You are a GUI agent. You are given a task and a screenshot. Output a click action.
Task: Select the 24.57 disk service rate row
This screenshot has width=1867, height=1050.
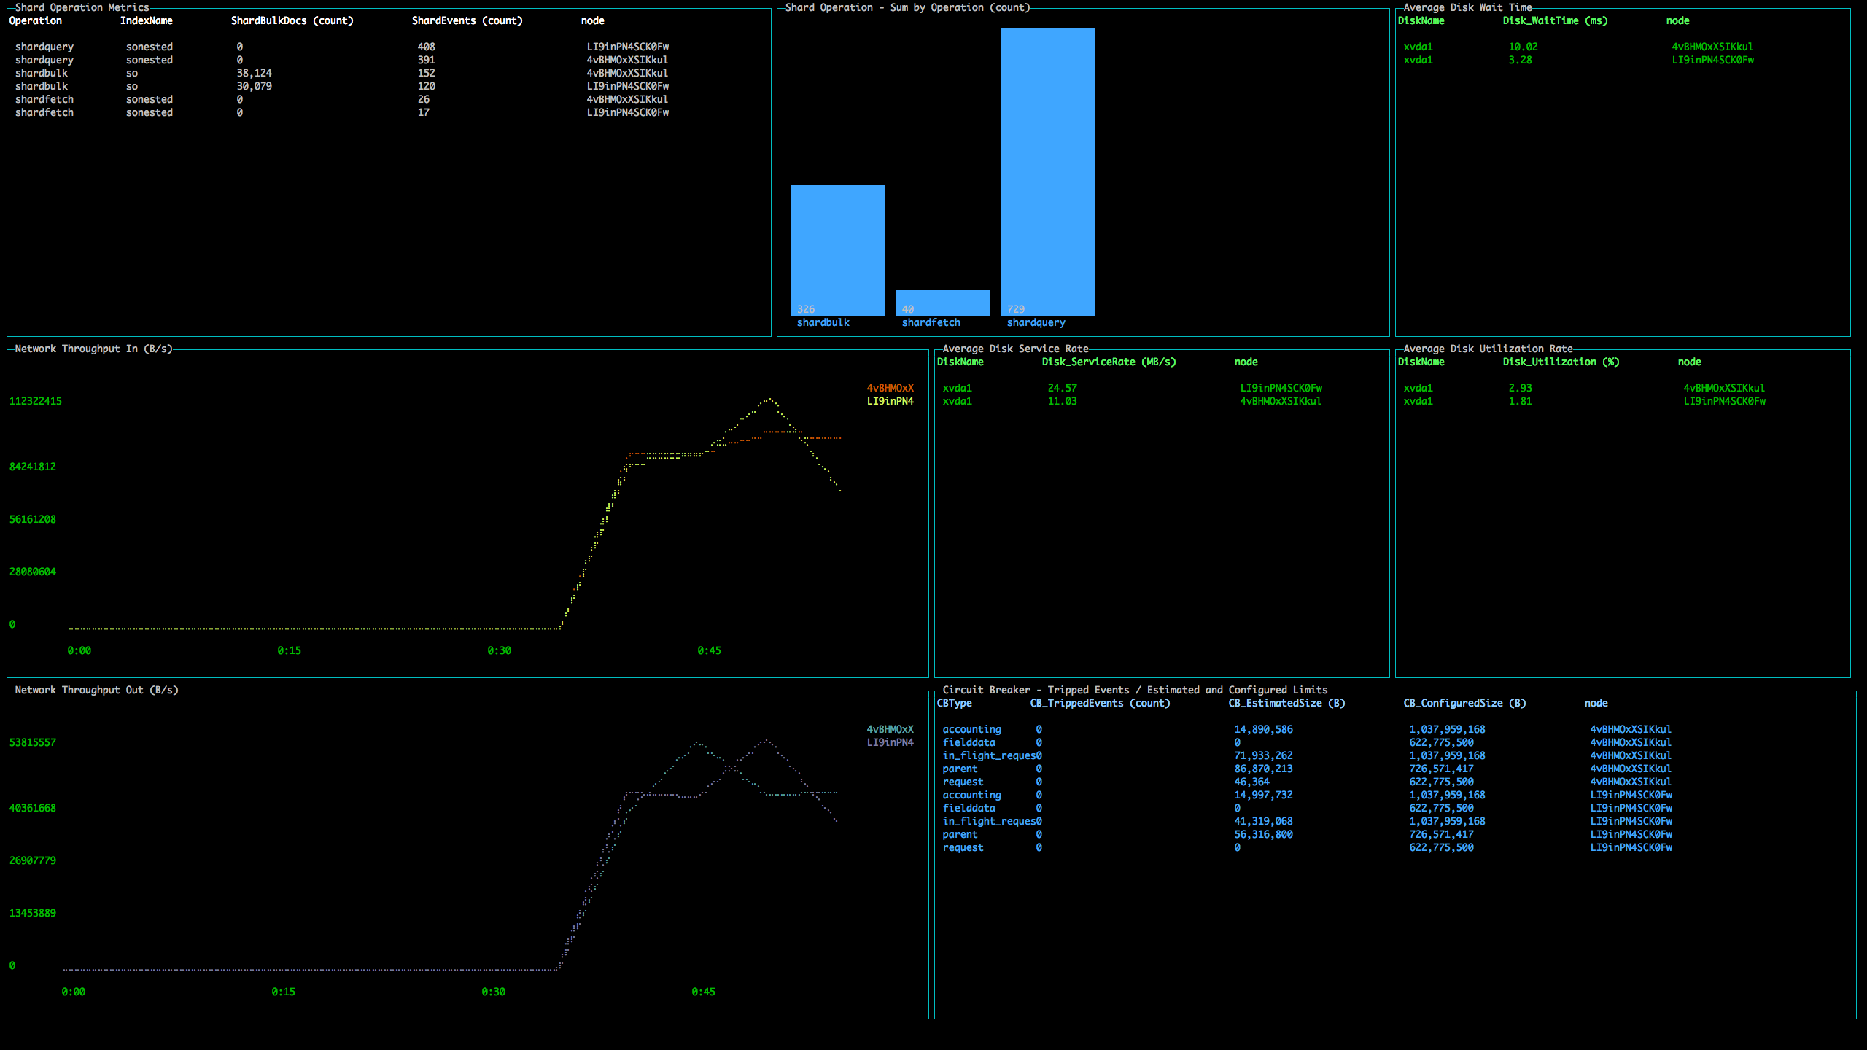[1062, 388]
